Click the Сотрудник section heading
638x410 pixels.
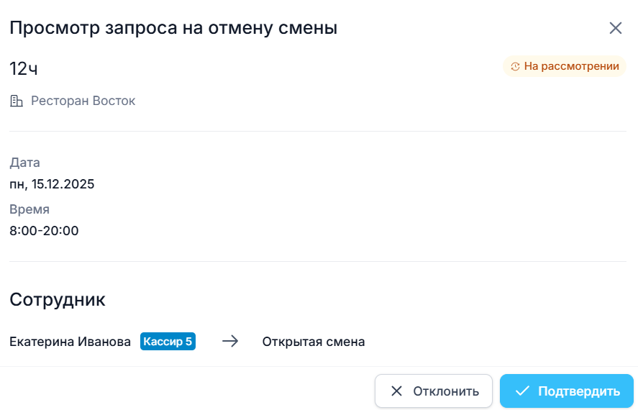(x=58, y=299)
